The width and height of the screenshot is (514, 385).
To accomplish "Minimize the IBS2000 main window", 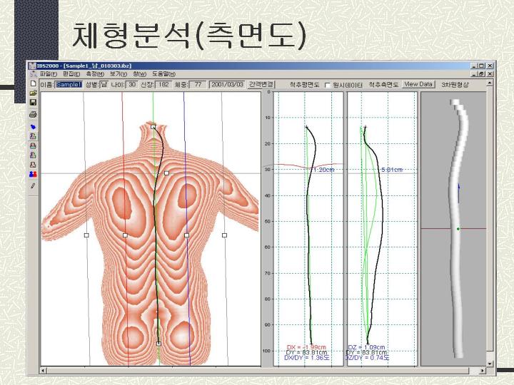I will click(x=474, y=66).
